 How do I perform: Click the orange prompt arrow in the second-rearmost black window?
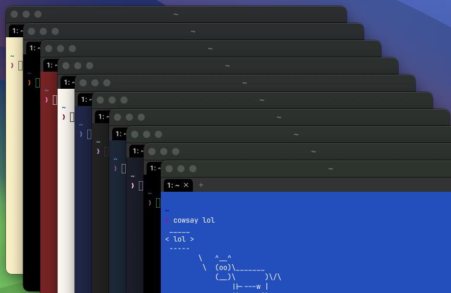pos(29,83)
